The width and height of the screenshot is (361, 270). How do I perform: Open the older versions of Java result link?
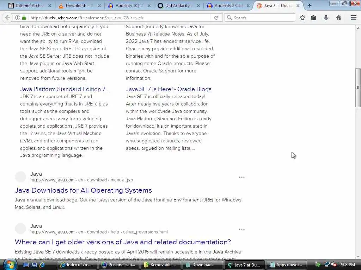(123, 242)
